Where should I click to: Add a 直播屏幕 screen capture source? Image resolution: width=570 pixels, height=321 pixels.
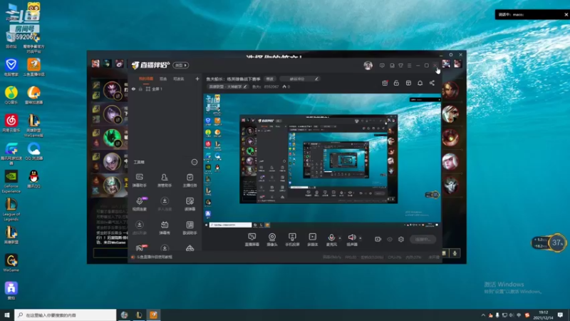252,240
